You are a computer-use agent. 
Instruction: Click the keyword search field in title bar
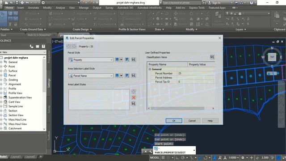click(x=181, y=3)
